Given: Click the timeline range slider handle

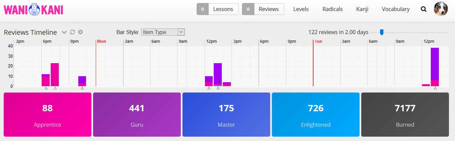Looking at the screenshot, I should [x=382, y=32].
